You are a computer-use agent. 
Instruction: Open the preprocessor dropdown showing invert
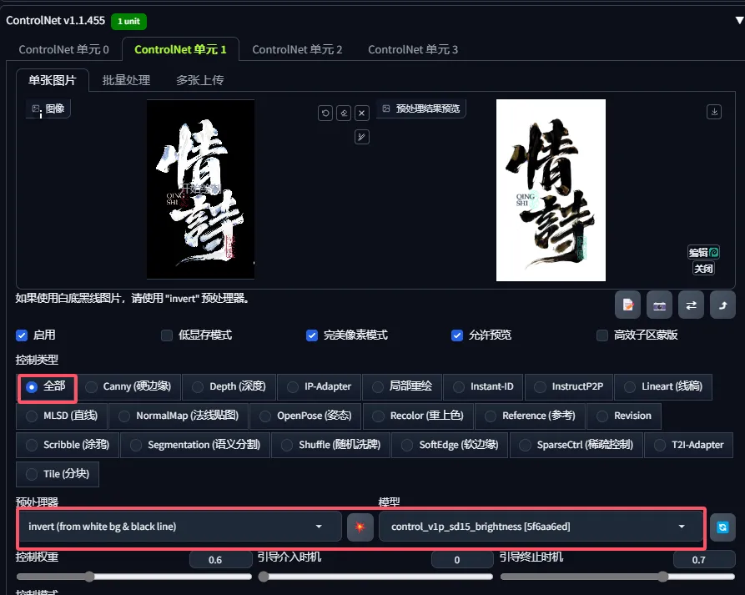[175, 527]
